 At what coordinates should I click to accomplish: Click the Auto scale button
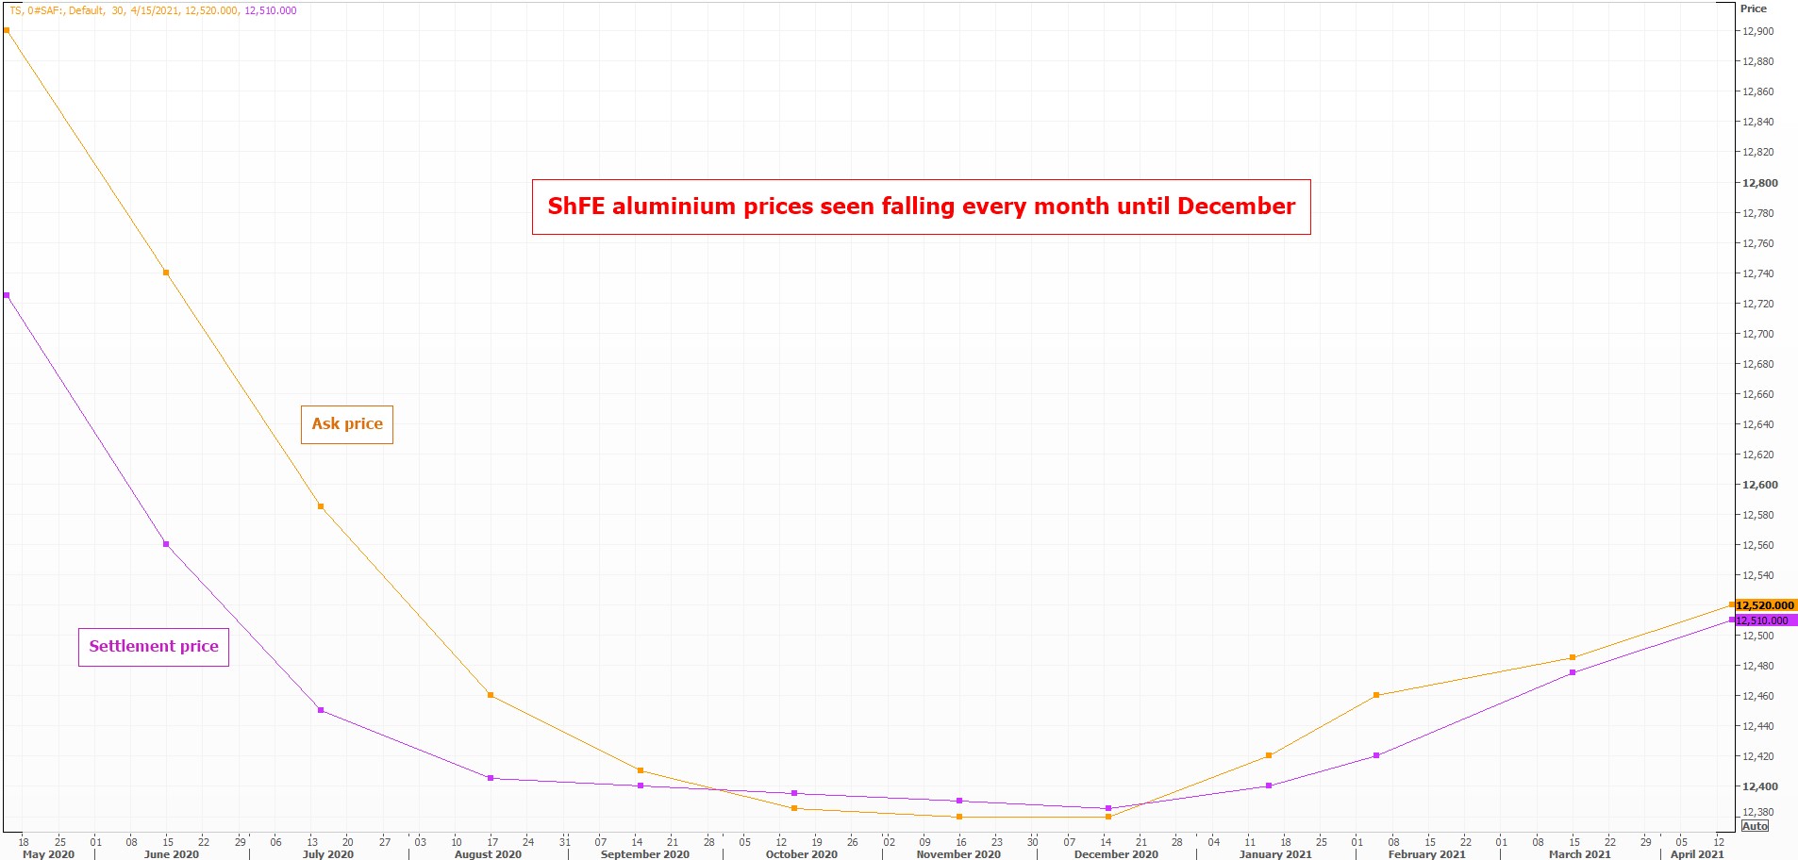[1755, 826]
